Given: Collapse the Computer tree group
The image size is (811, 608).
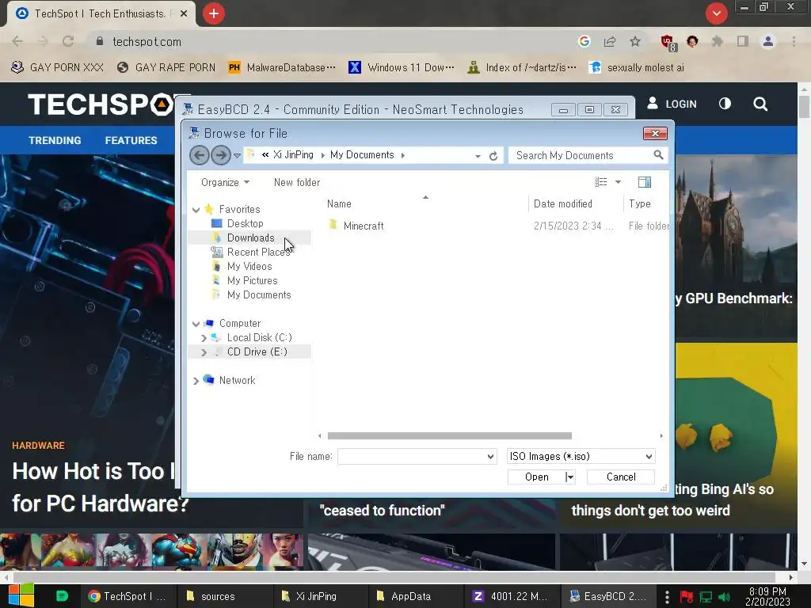Looking at the screenshot, I should click(196, 324).
